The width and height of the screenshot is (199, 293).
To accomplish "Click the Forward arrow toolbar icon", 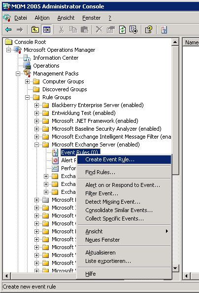I will tap(19, 30).
